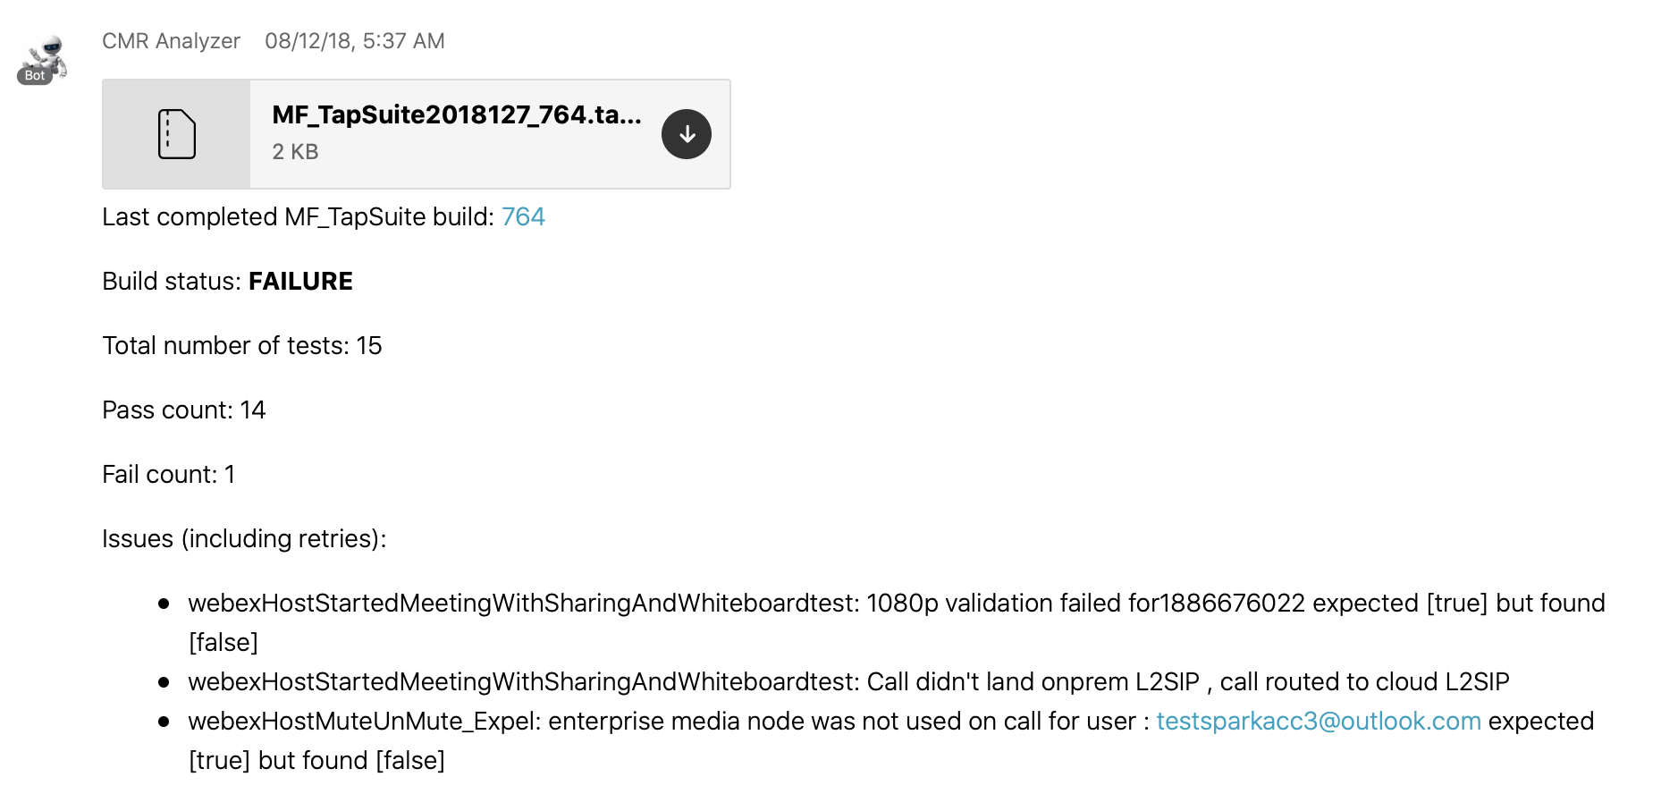Click the MF_TapSuite2018127_764 file name
The height and width of the screenshot is (794, 1661).
(x=456, y=115)
